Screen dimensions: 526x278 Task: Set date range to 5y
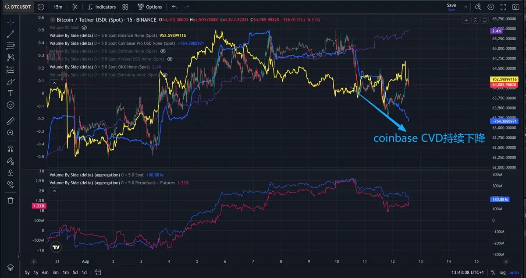[28, 272]
